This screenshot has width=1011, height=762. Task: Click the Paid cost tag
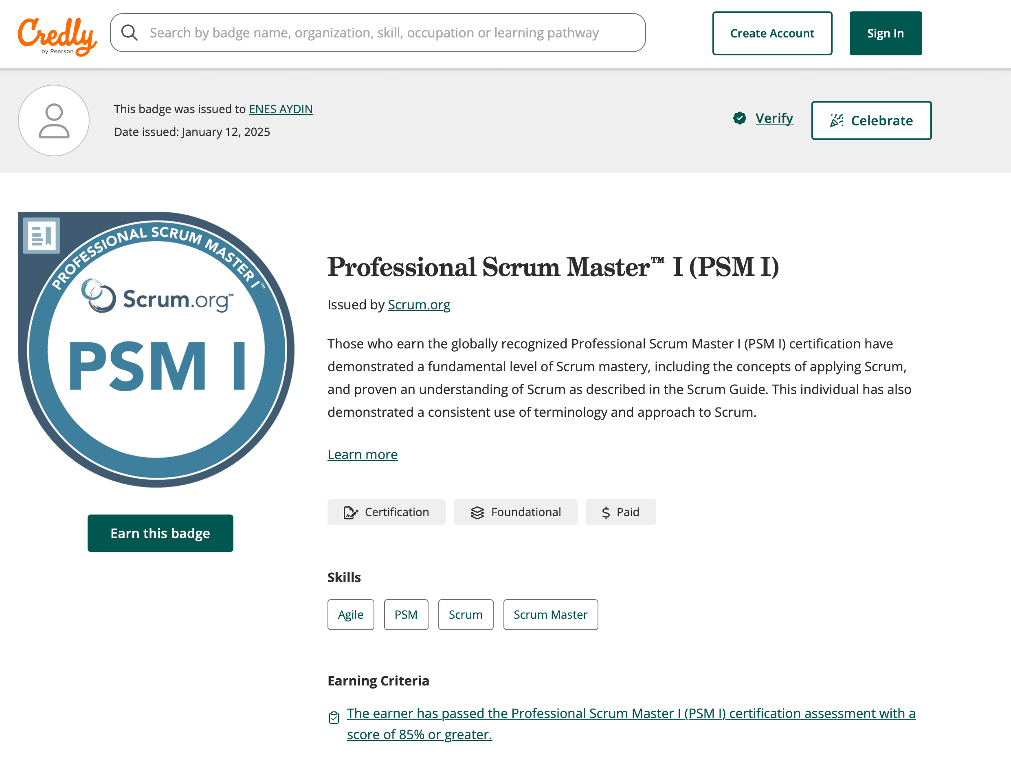coord(621,512)
